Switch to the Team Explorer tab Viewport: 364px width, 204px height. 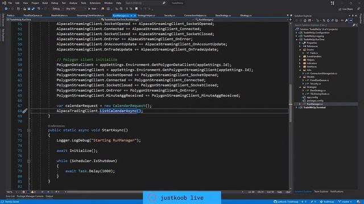pyautogui.click(x=321, y=192)
